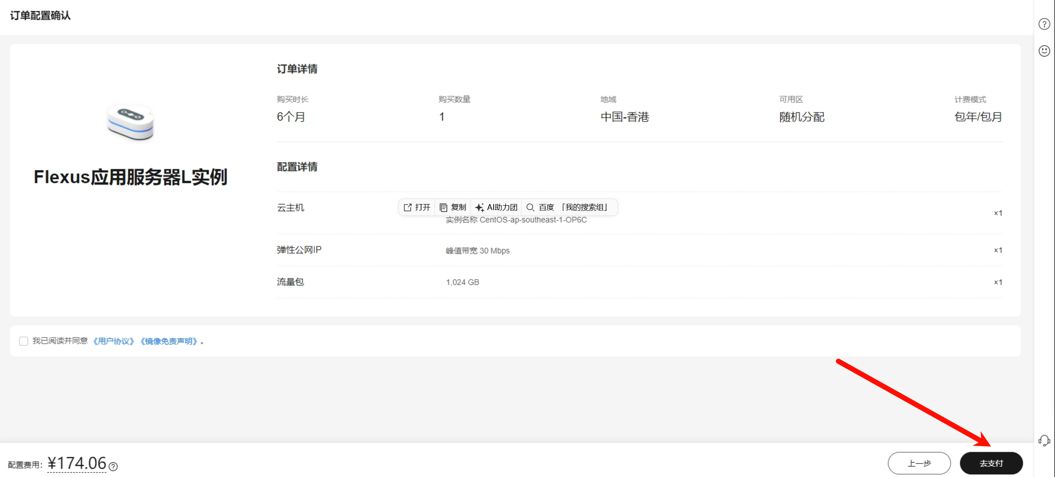
Task: Click the 复制 copy icon
Action: pyautogui.click(x=443, y=207)
